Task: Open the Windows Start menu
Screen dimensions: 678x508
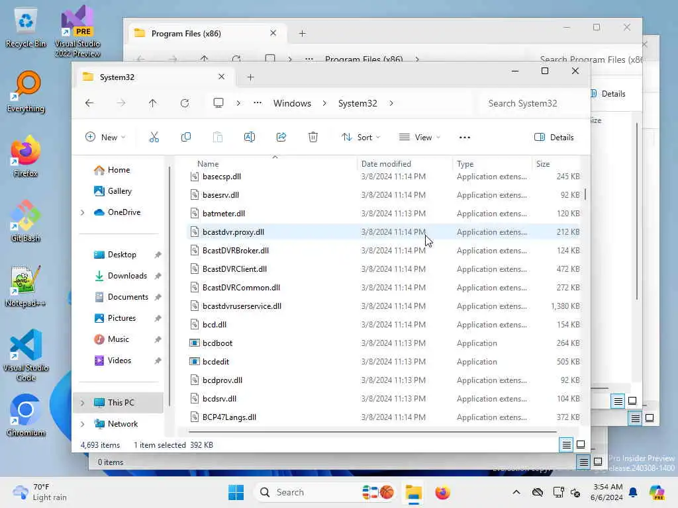Action: pyautogui.click(x=236, y=492)
